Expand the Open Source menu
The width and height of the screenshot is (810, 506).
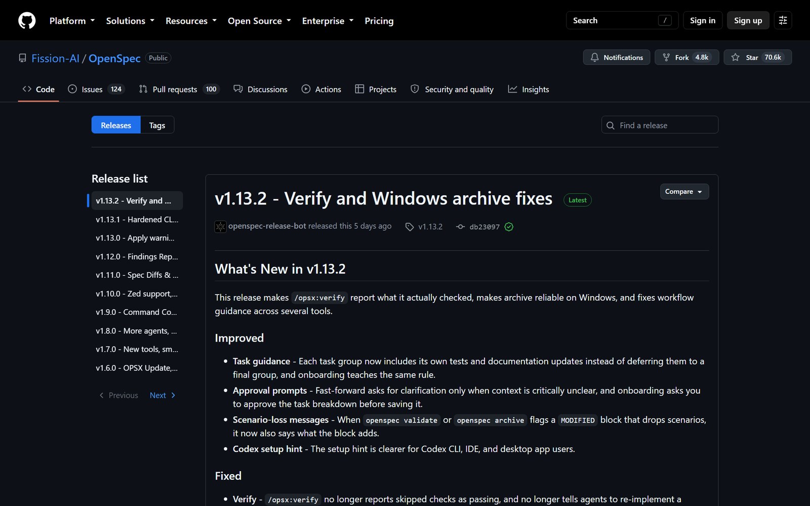(x=259, y=21)
